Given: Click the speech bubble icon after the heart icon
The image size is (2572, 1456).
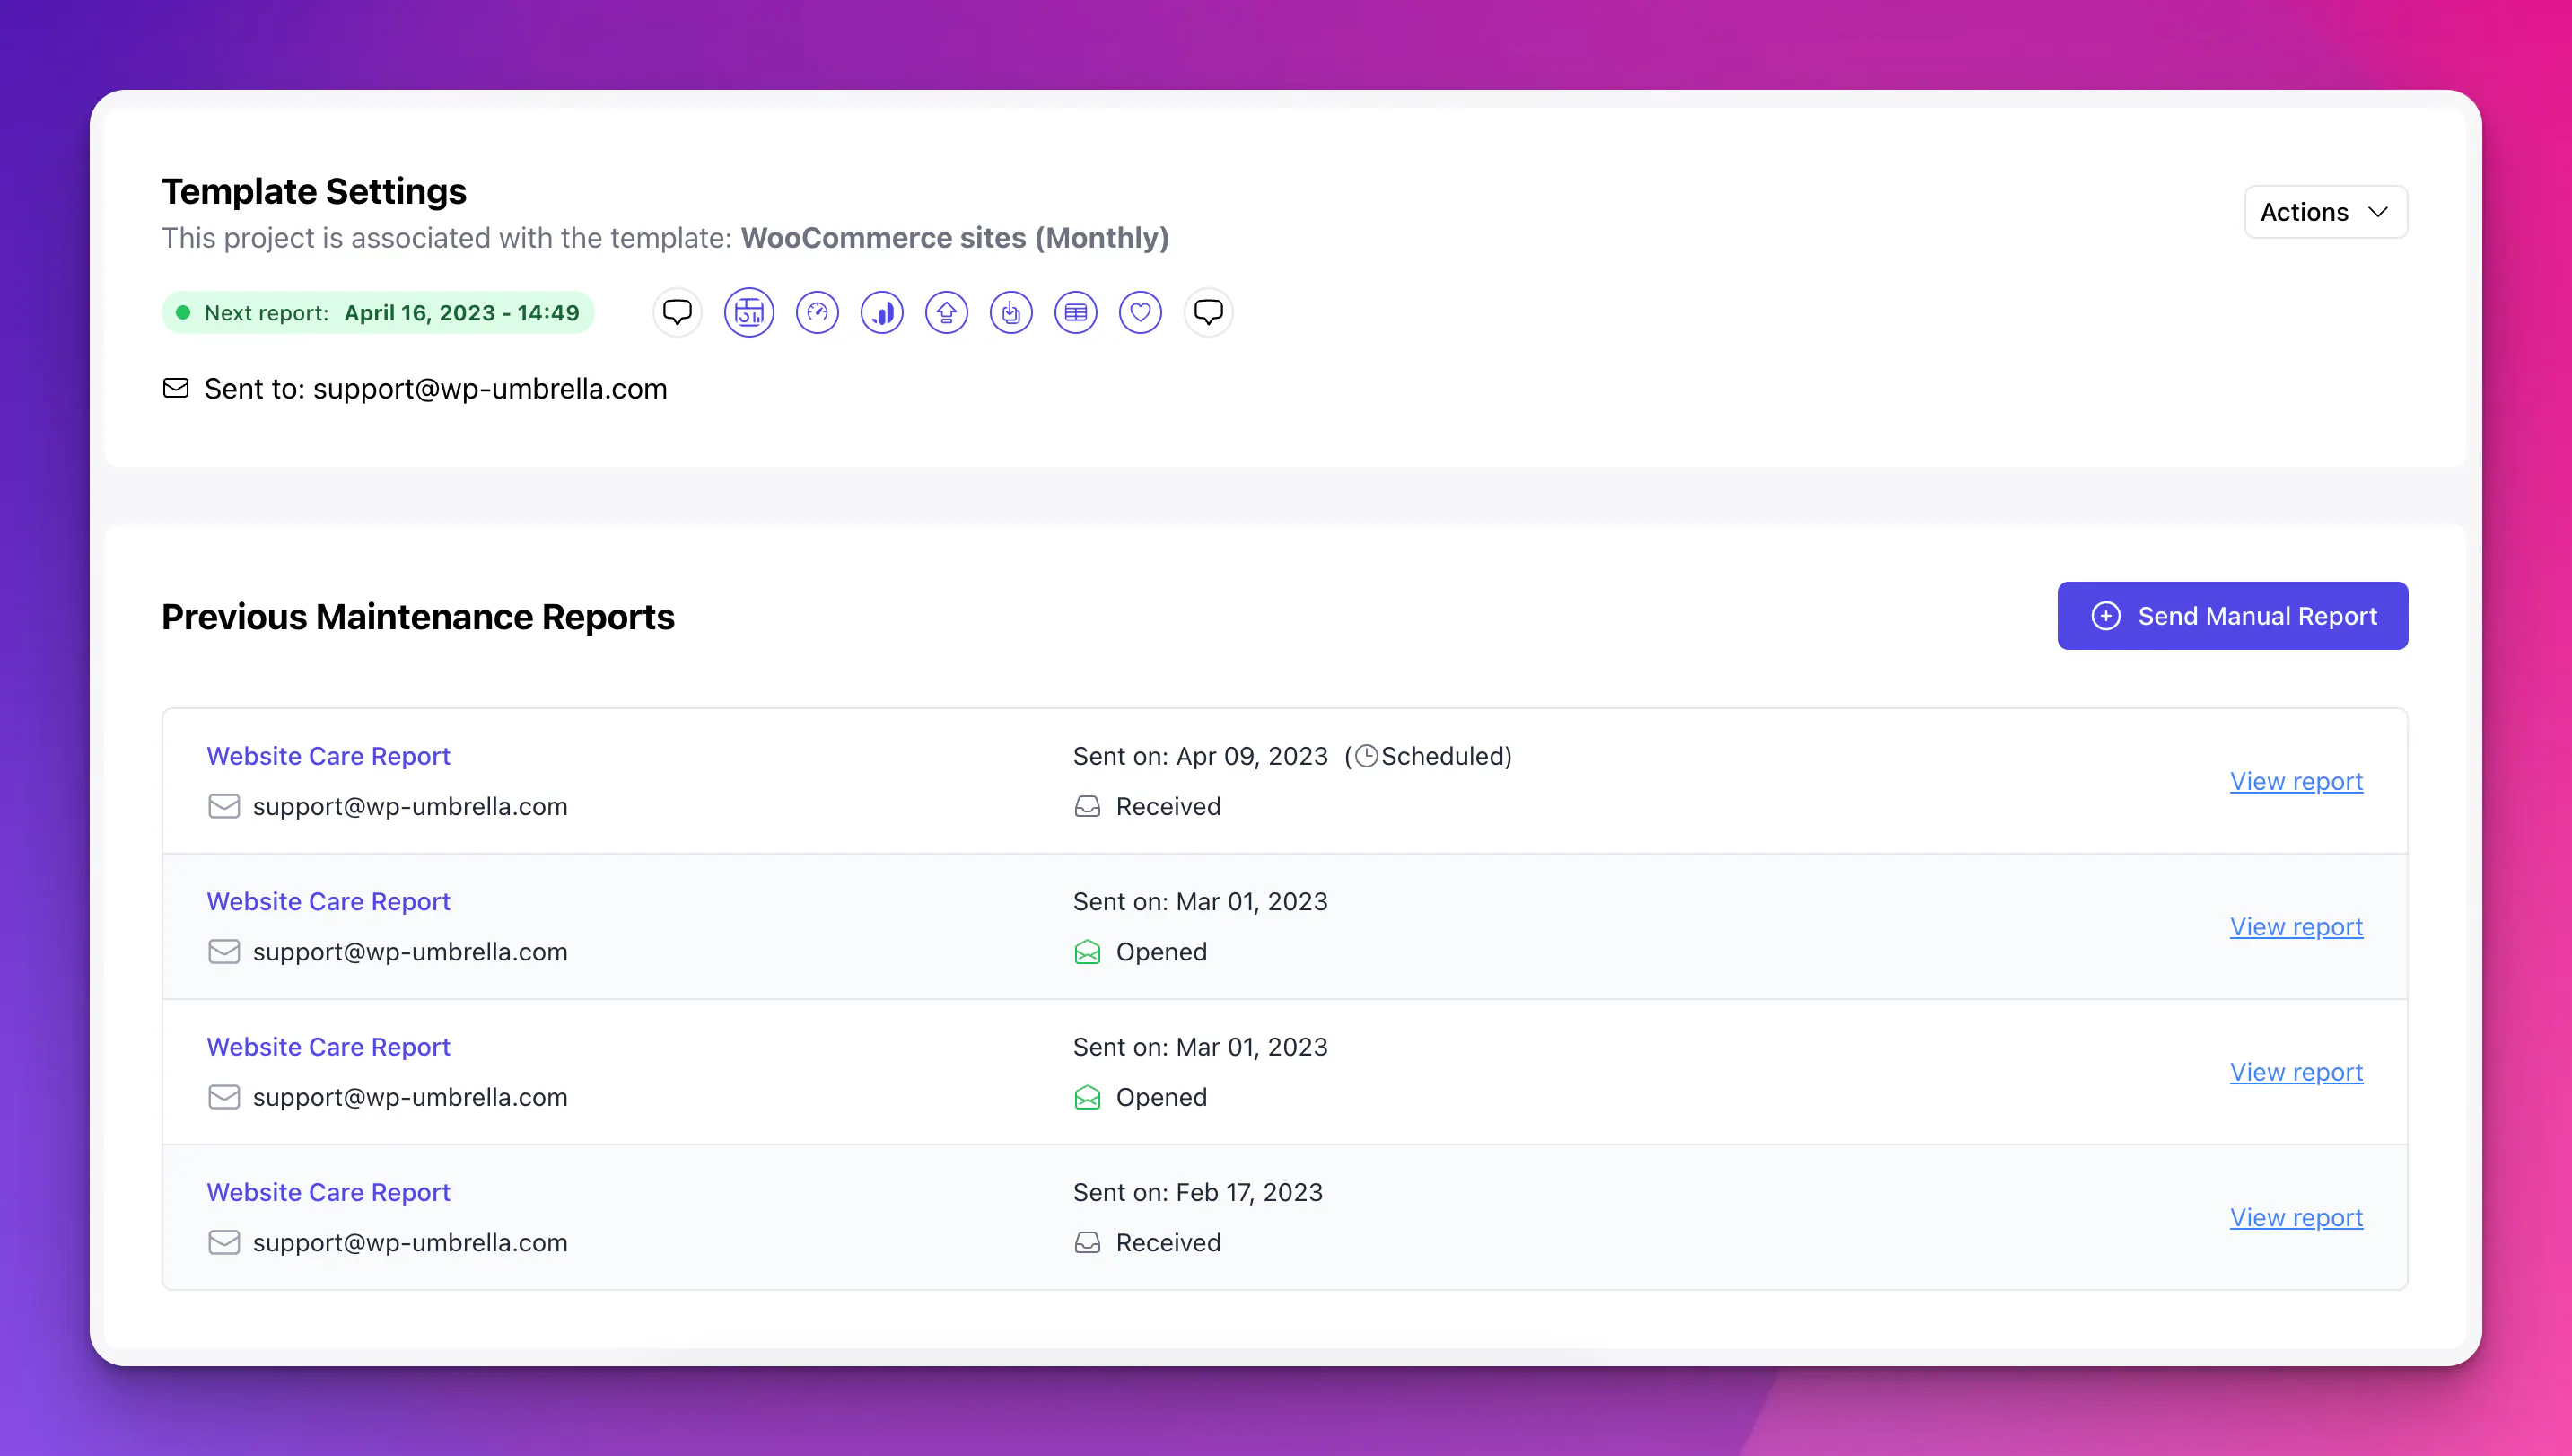Looking at the screenshot, I should (x=1208, y=313).
